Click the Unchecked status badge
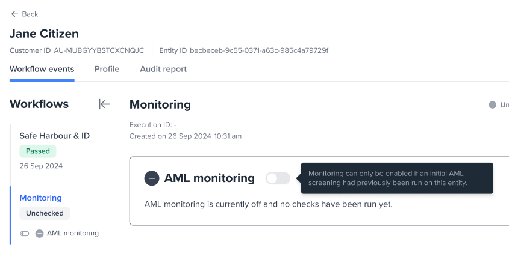Image resolution: width=509 pixels, height=260 pixels. point(45,213)
